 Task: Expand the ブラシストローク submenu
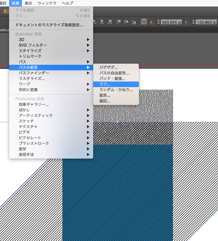click(x=51, y=143)
